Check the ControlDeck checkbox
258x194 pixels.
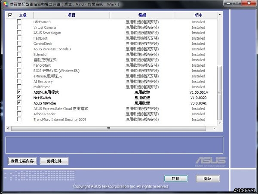click(19, 43)
